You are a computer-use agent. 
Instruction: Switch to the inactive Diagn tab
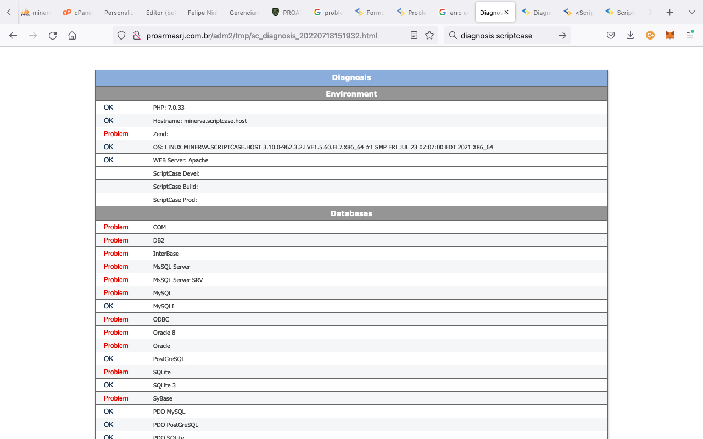[x=537, y=12]
